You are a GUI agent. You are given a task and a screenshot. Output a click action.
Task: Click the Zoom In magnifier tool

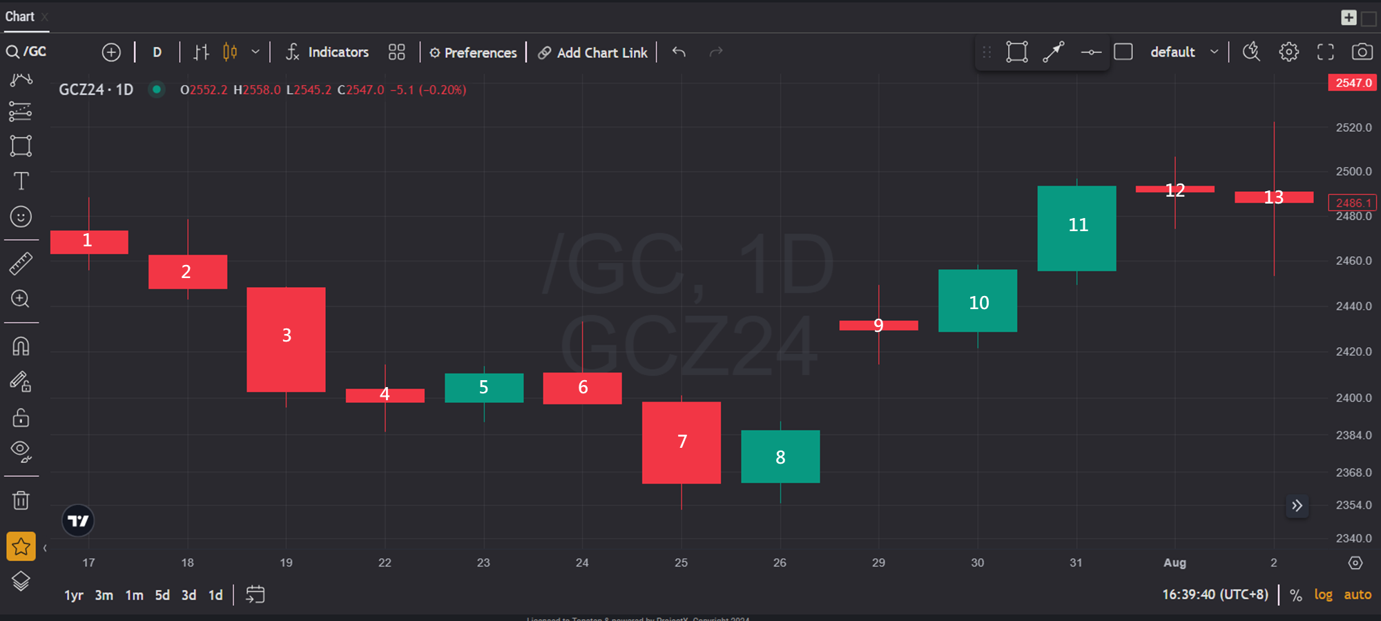[x=21, y=299]
